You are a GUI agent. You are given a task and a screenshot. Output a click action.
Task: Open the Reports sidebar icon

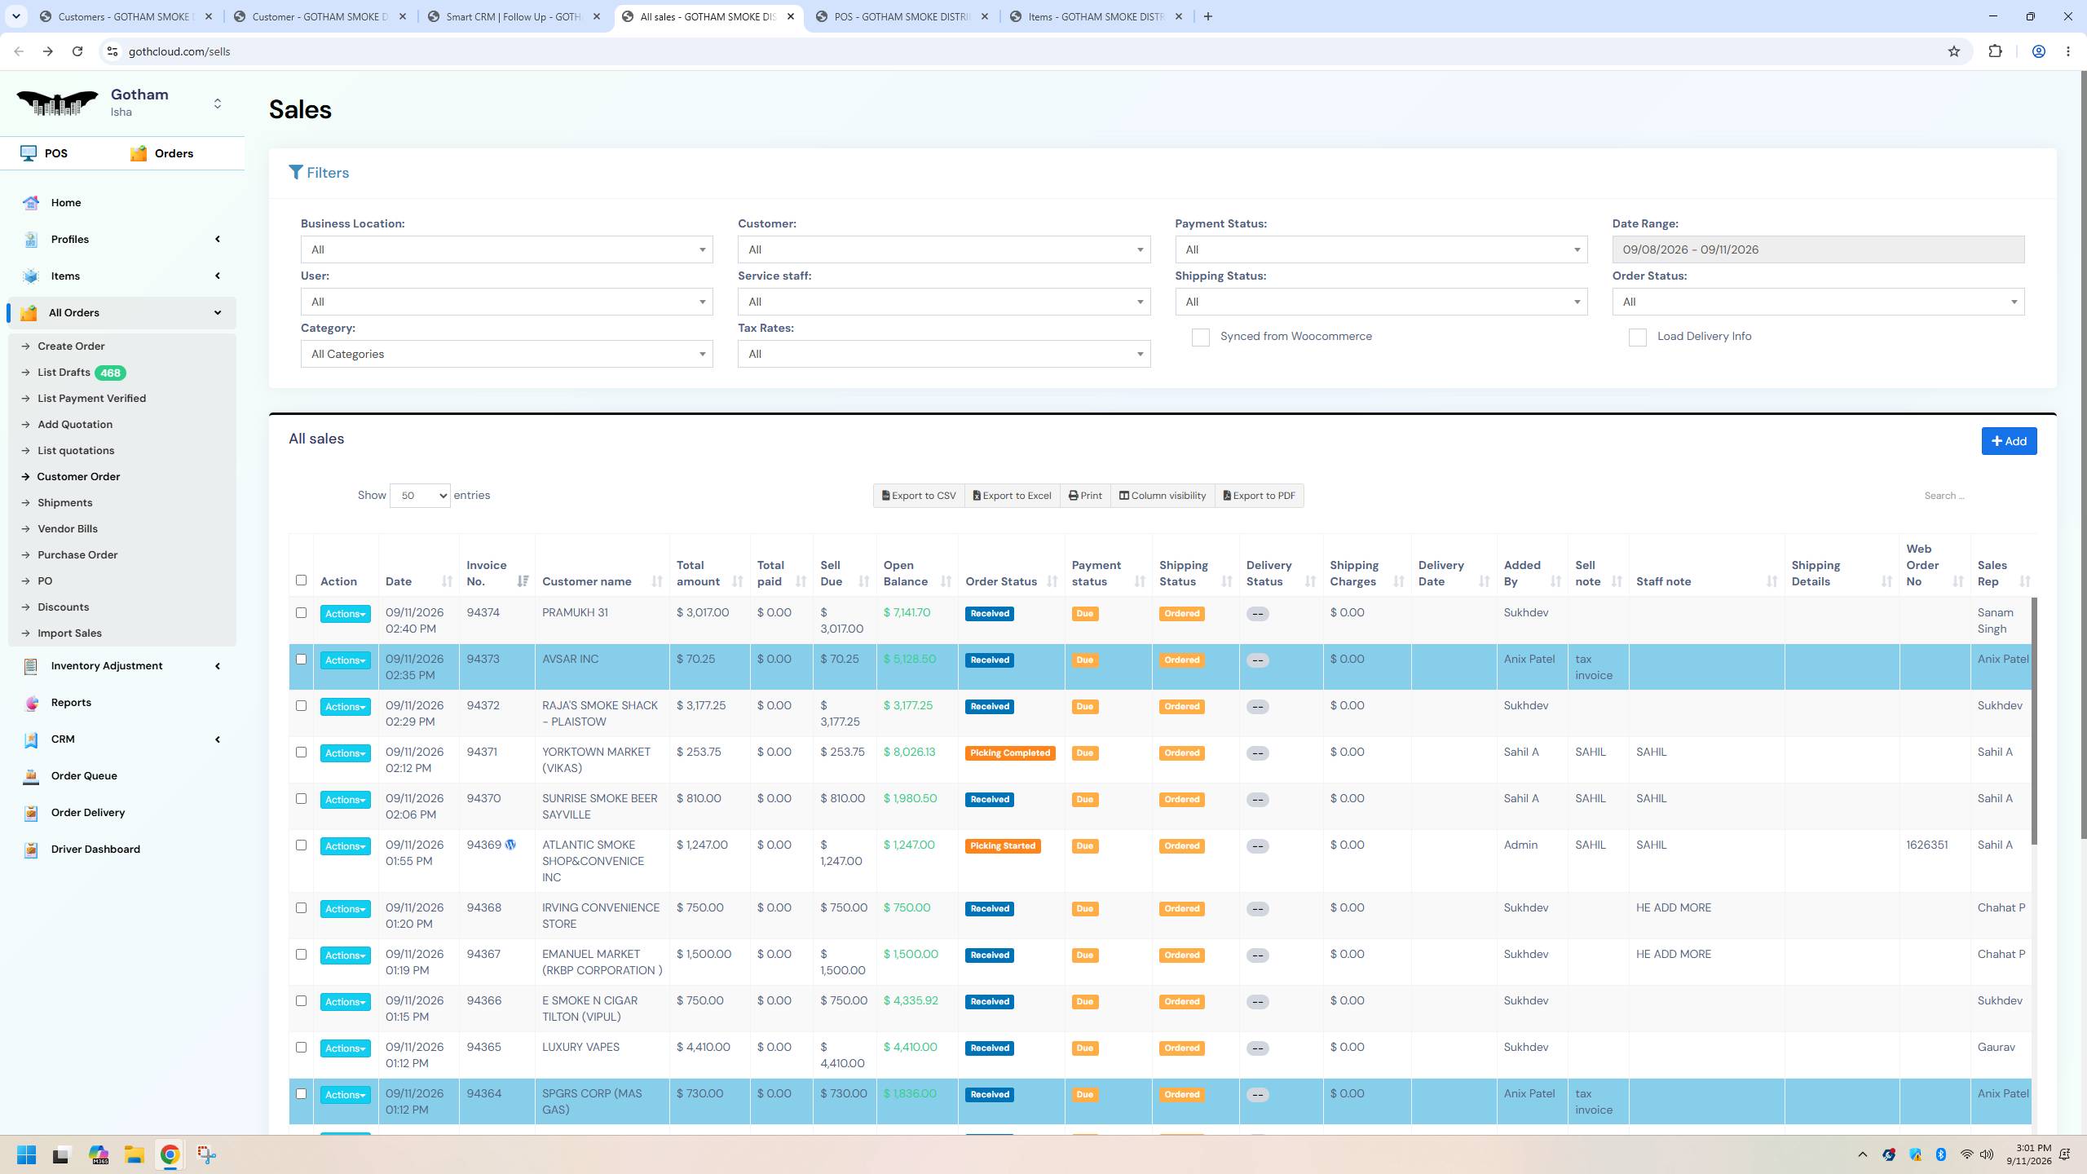tap(31, 703)
